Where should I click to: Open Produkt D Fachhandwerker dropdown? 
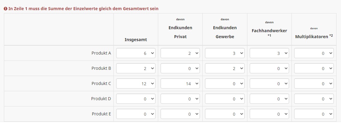[269, 99]
